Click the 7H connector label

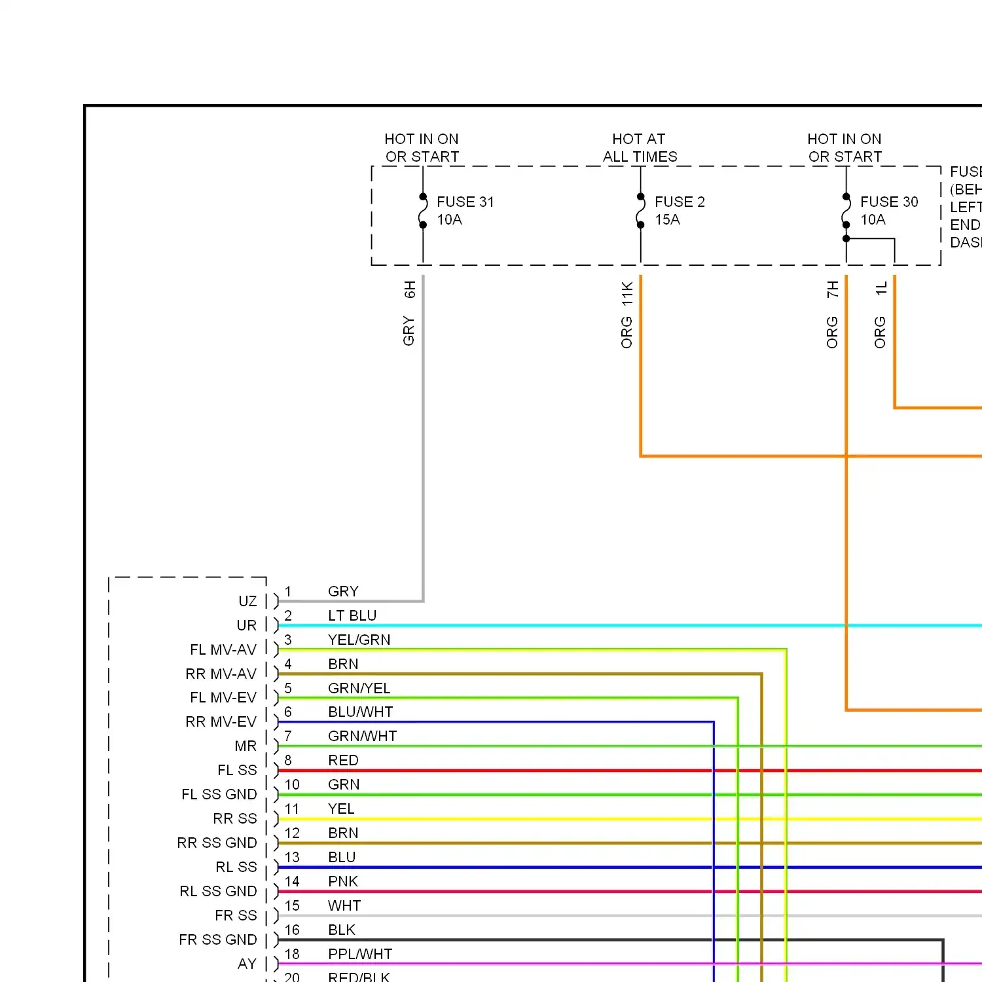[833, 289]
